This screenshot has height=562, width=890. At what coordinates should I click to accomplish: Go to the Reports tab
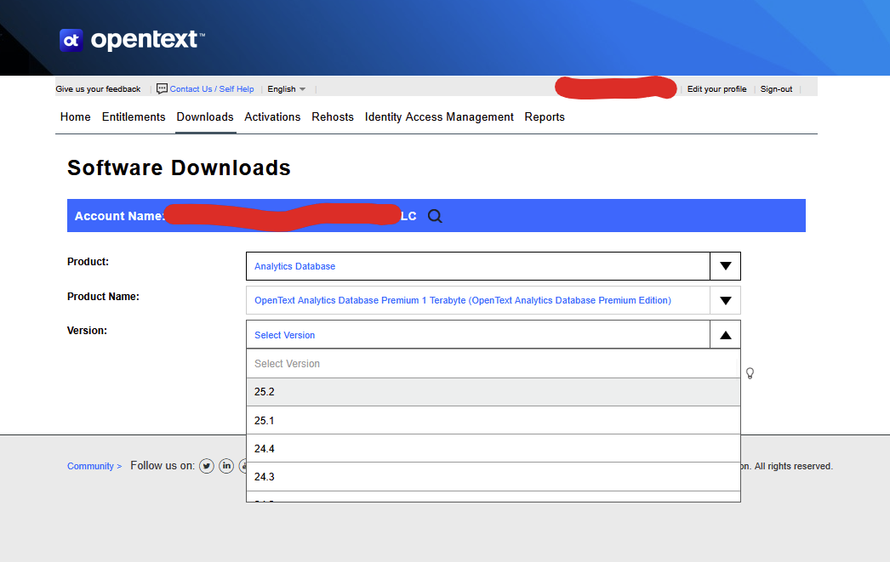pyautogui.click(x=545, y=116)
